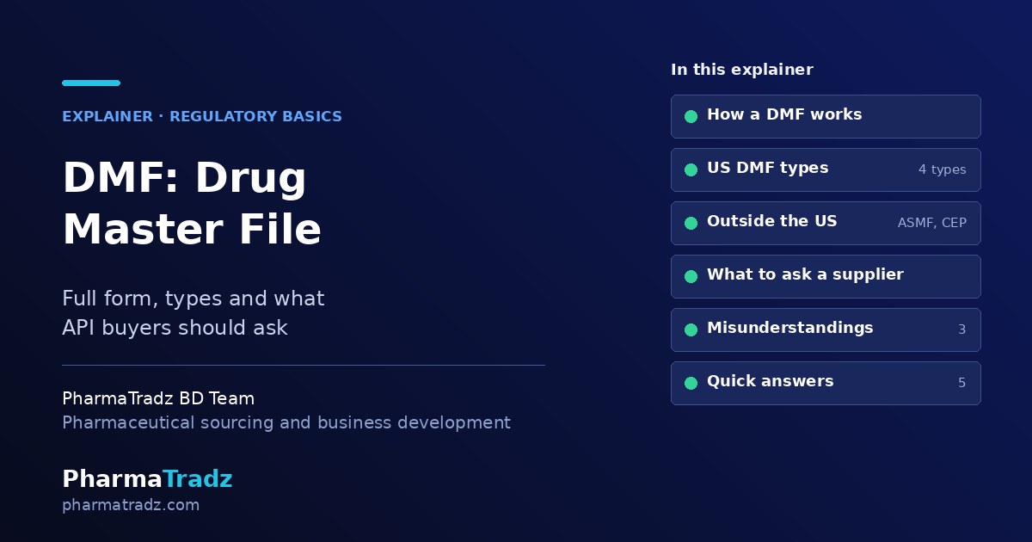The image size is (1032, 542).
Task: Click the '5' count in Quick answers row
Action: coord(962,383)
